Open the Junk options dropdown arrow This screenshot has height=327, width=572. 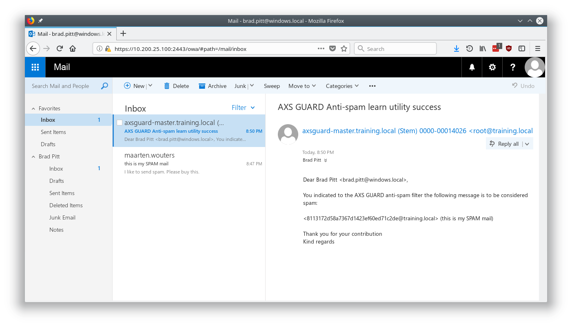252,86
